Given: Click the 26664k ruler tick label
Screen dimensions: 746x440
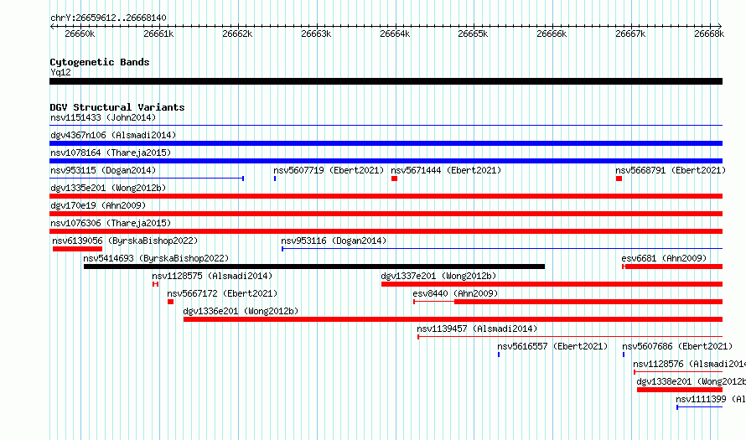Looking at the screenshot, I should (x=395, y=34).
